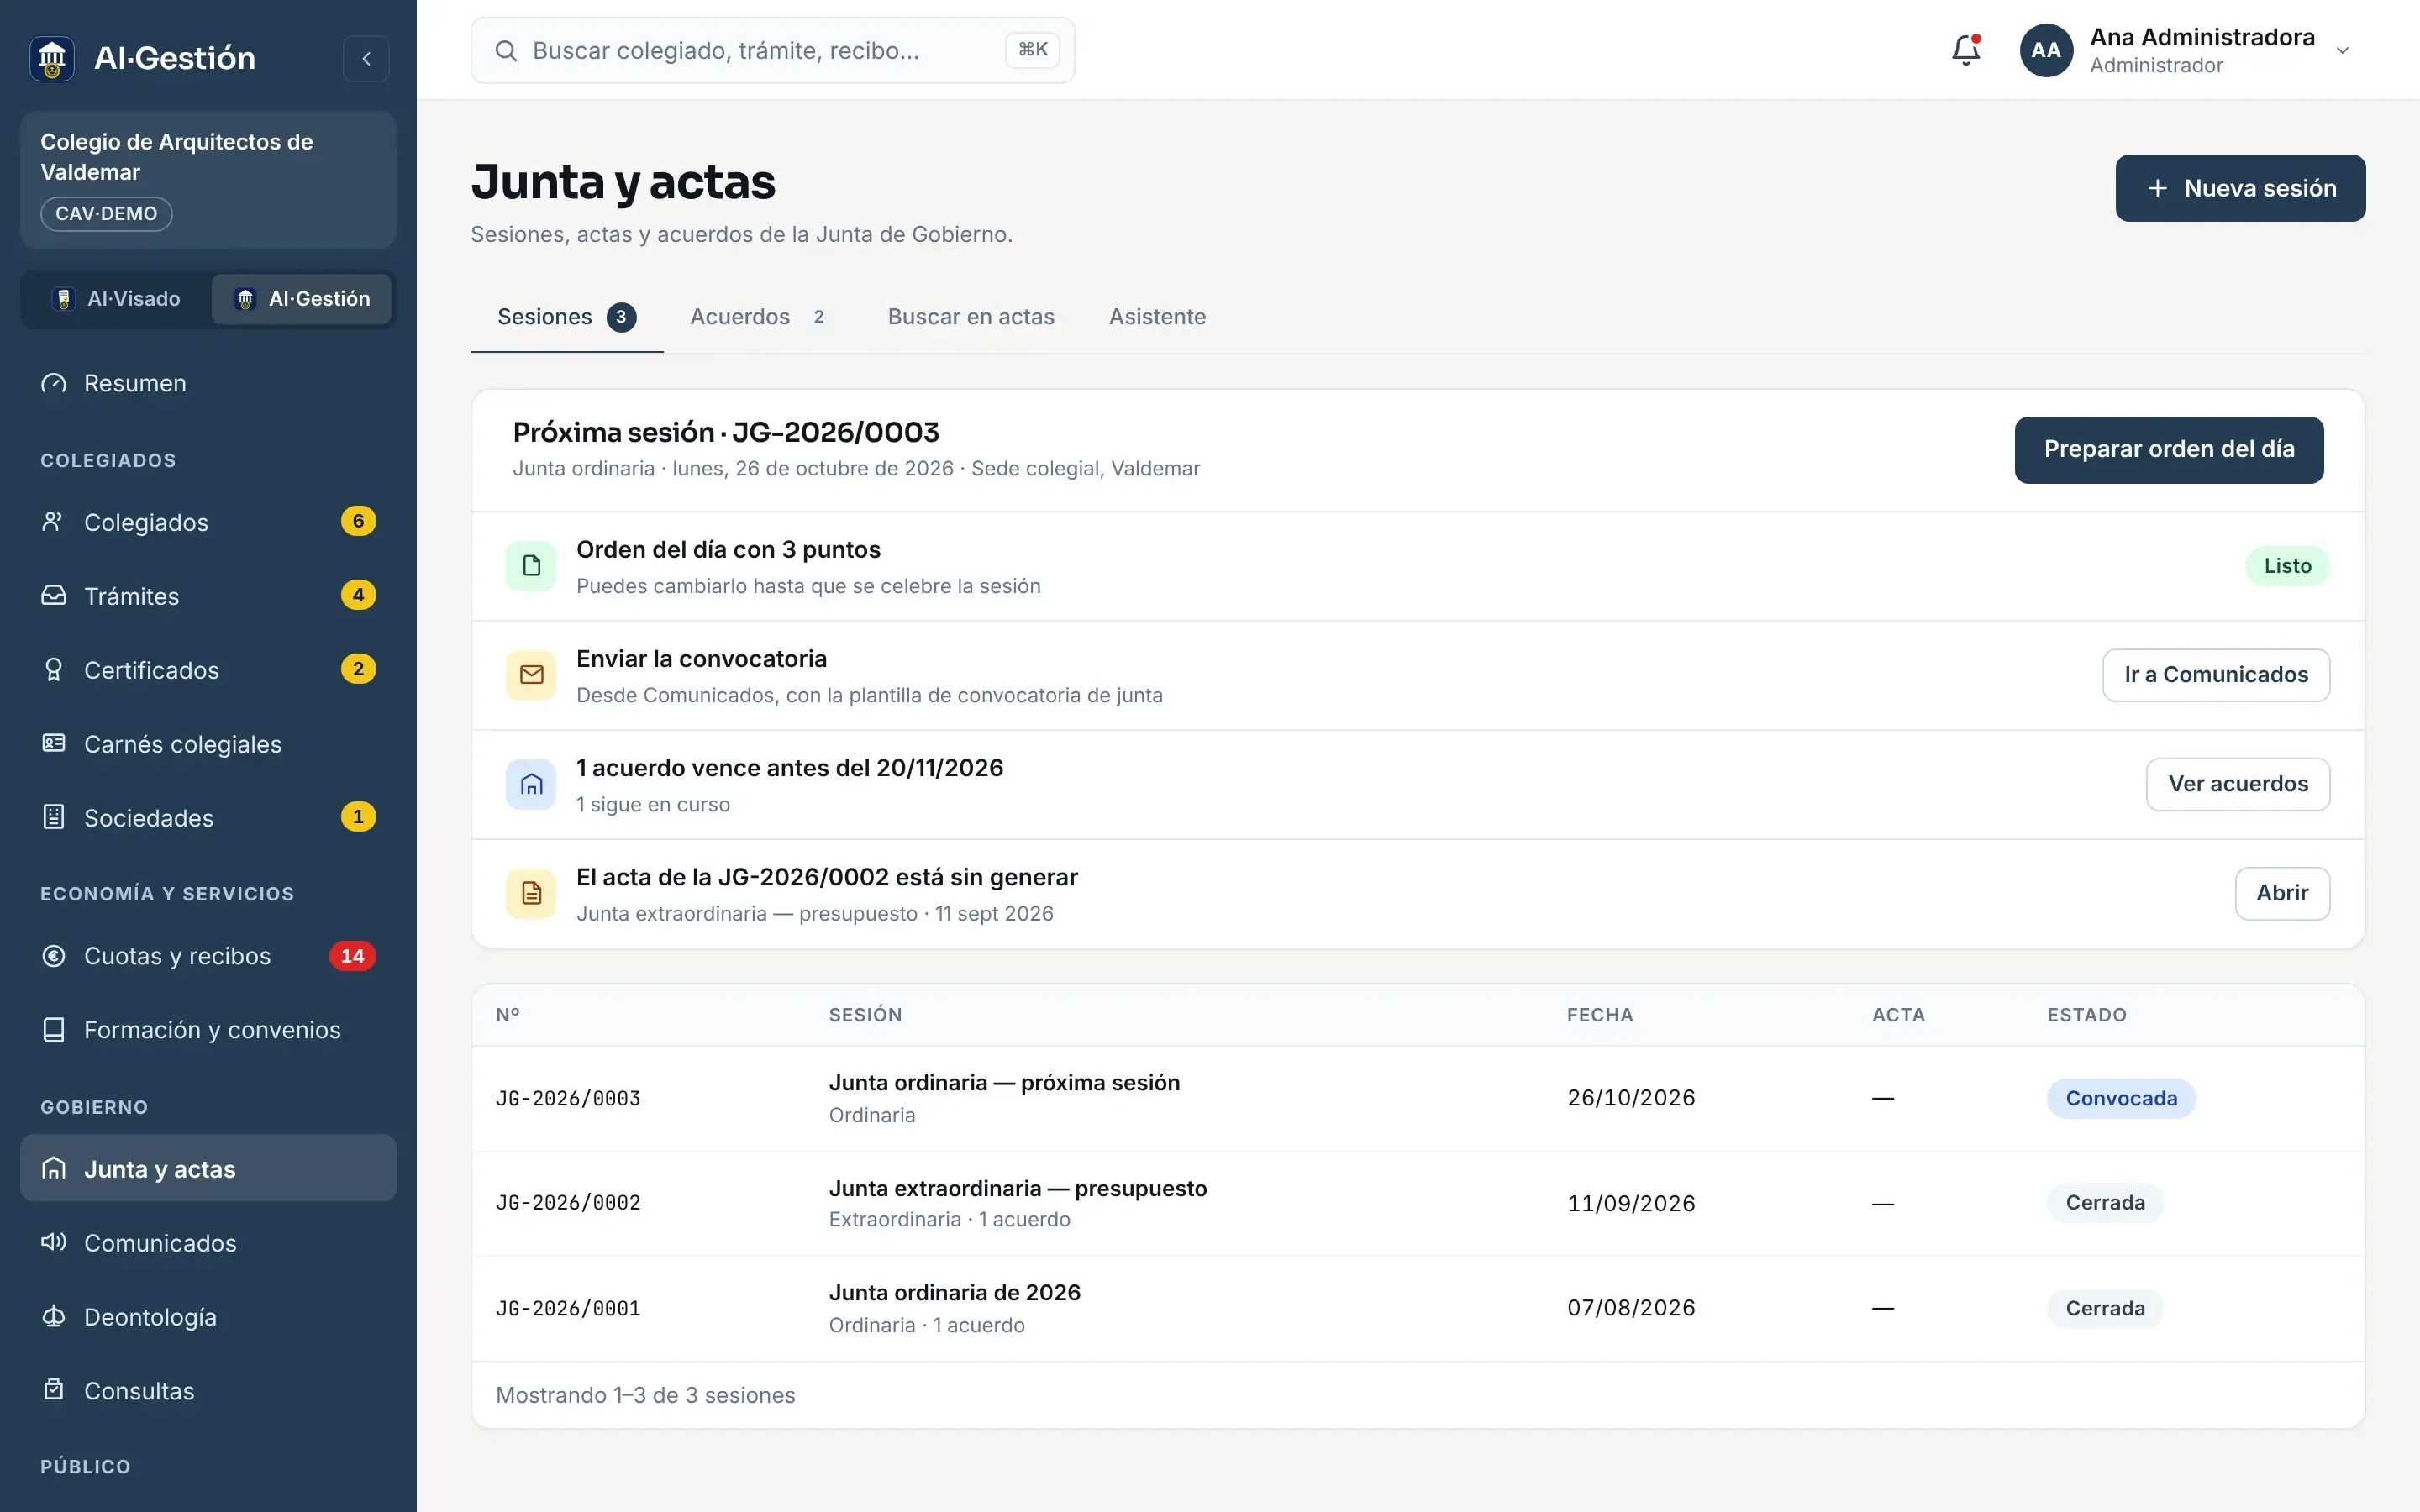Focus the Buscar colegiado search field
This screenshot has width=2420, height=1512.
(x=772, y=51)
